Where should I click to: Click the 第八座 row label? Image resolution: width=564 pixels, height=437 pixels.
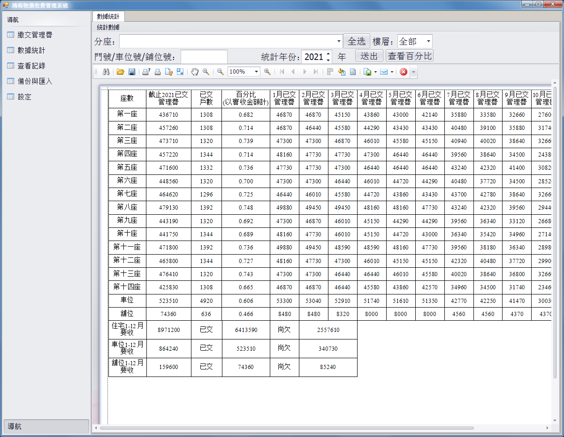coord(127,207)
